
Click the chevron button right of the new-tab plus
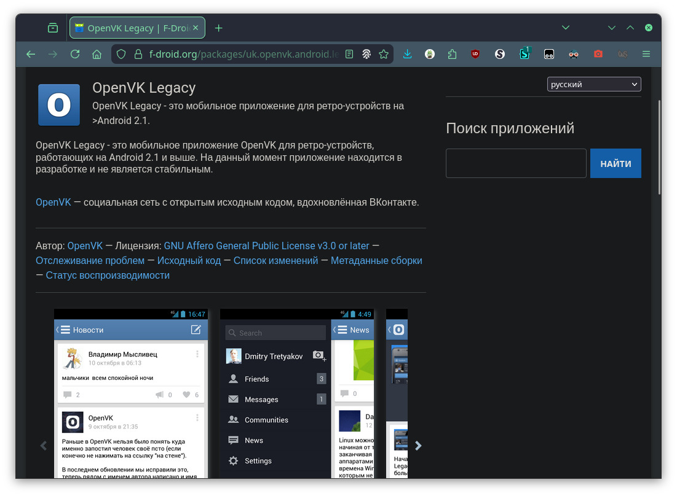click(566, 28)
